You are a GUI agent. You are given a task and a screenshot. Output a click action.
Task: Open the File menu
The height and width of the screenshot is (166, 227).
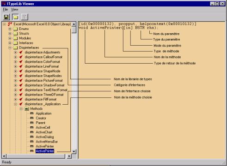(5, 10)
